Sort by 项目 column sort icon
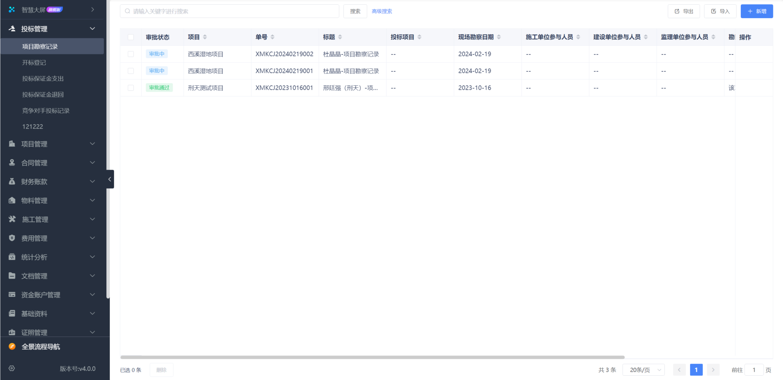This screenshot has height=380, width=783. [205, 37]
